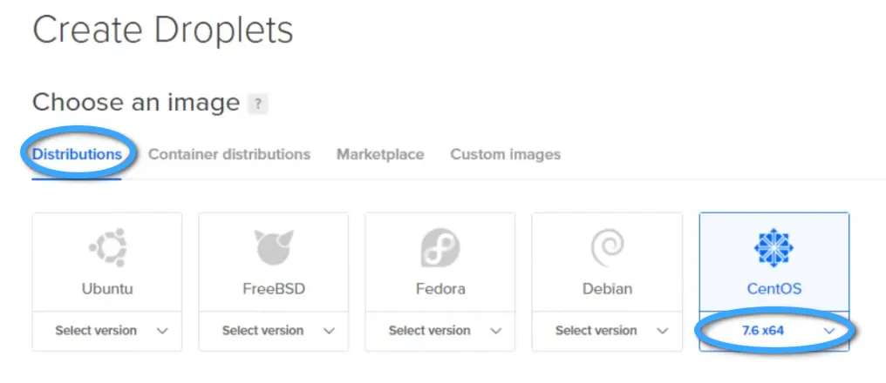Screen dimensions: 886x383
Task: Click the FreeBSD label text
Action: click(x=274, y=289)
